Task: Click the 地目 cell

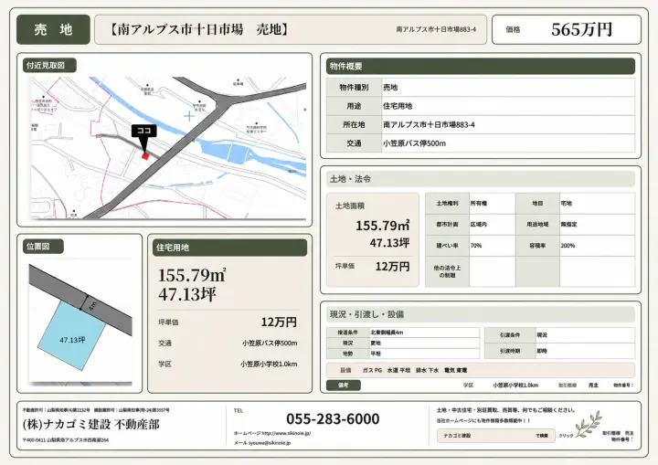Action: pos(537,203)
